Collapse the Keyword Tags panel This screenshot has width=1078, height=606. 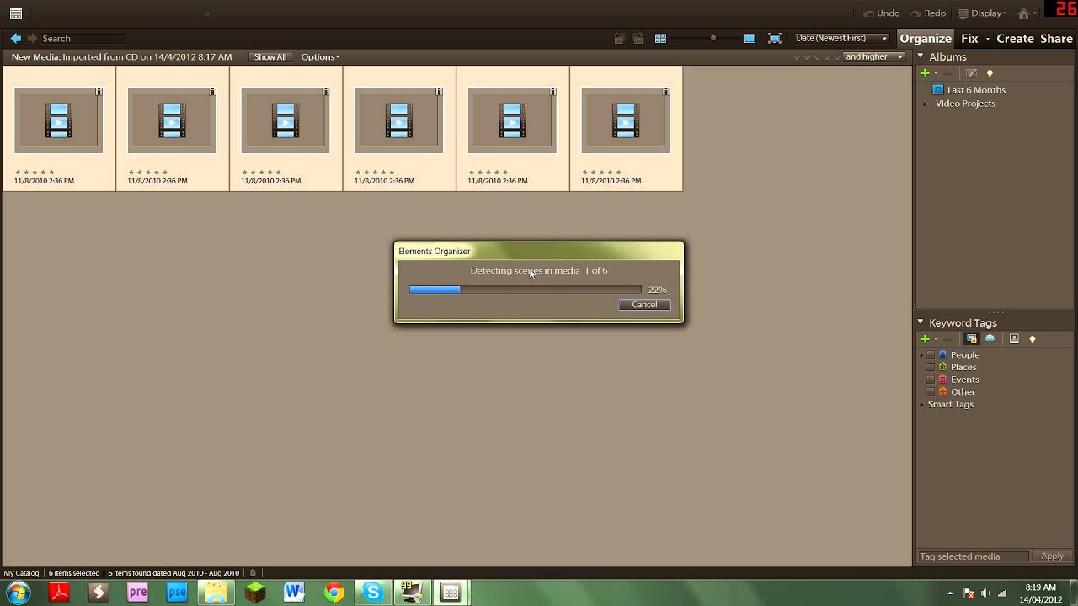pos(921,322)
